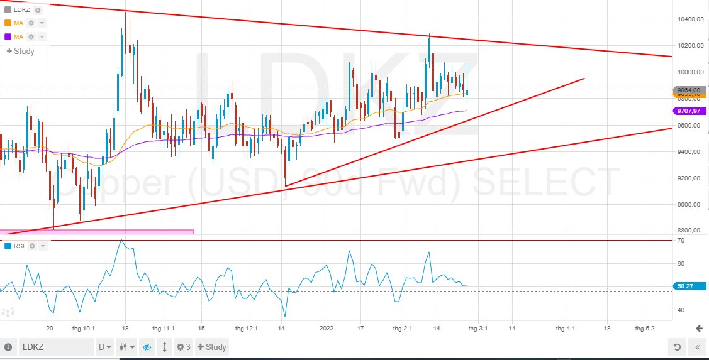The image size is (709, 360).
Task: Open the D interval dropdown
Action: (x=105, y=347)
